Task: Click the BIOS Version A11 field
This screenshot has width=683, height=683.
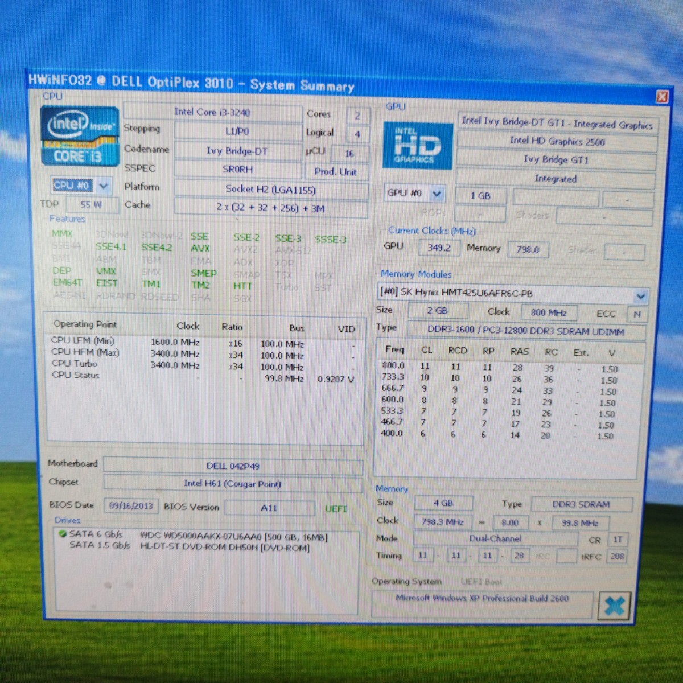Action: click(269, 508)
